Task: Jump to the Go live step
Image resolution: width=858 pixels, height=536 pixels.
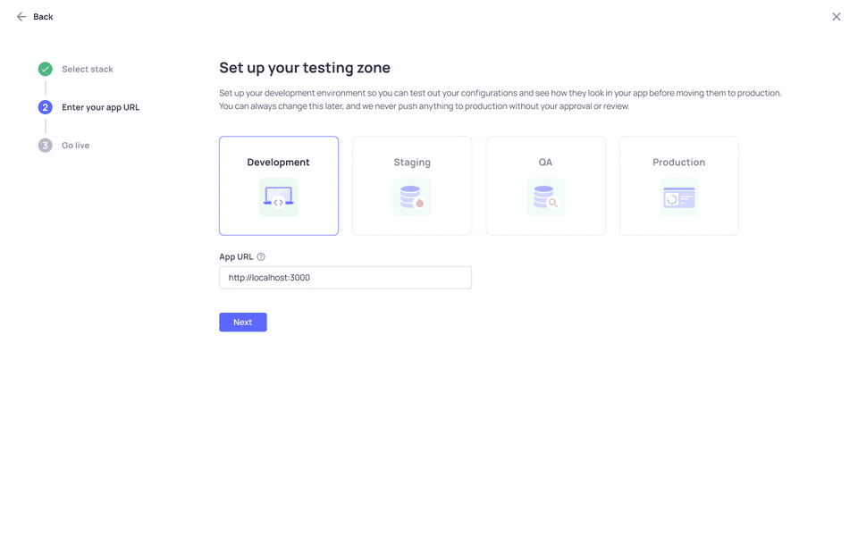Action: pyautogui.click(x=76, y=146)
